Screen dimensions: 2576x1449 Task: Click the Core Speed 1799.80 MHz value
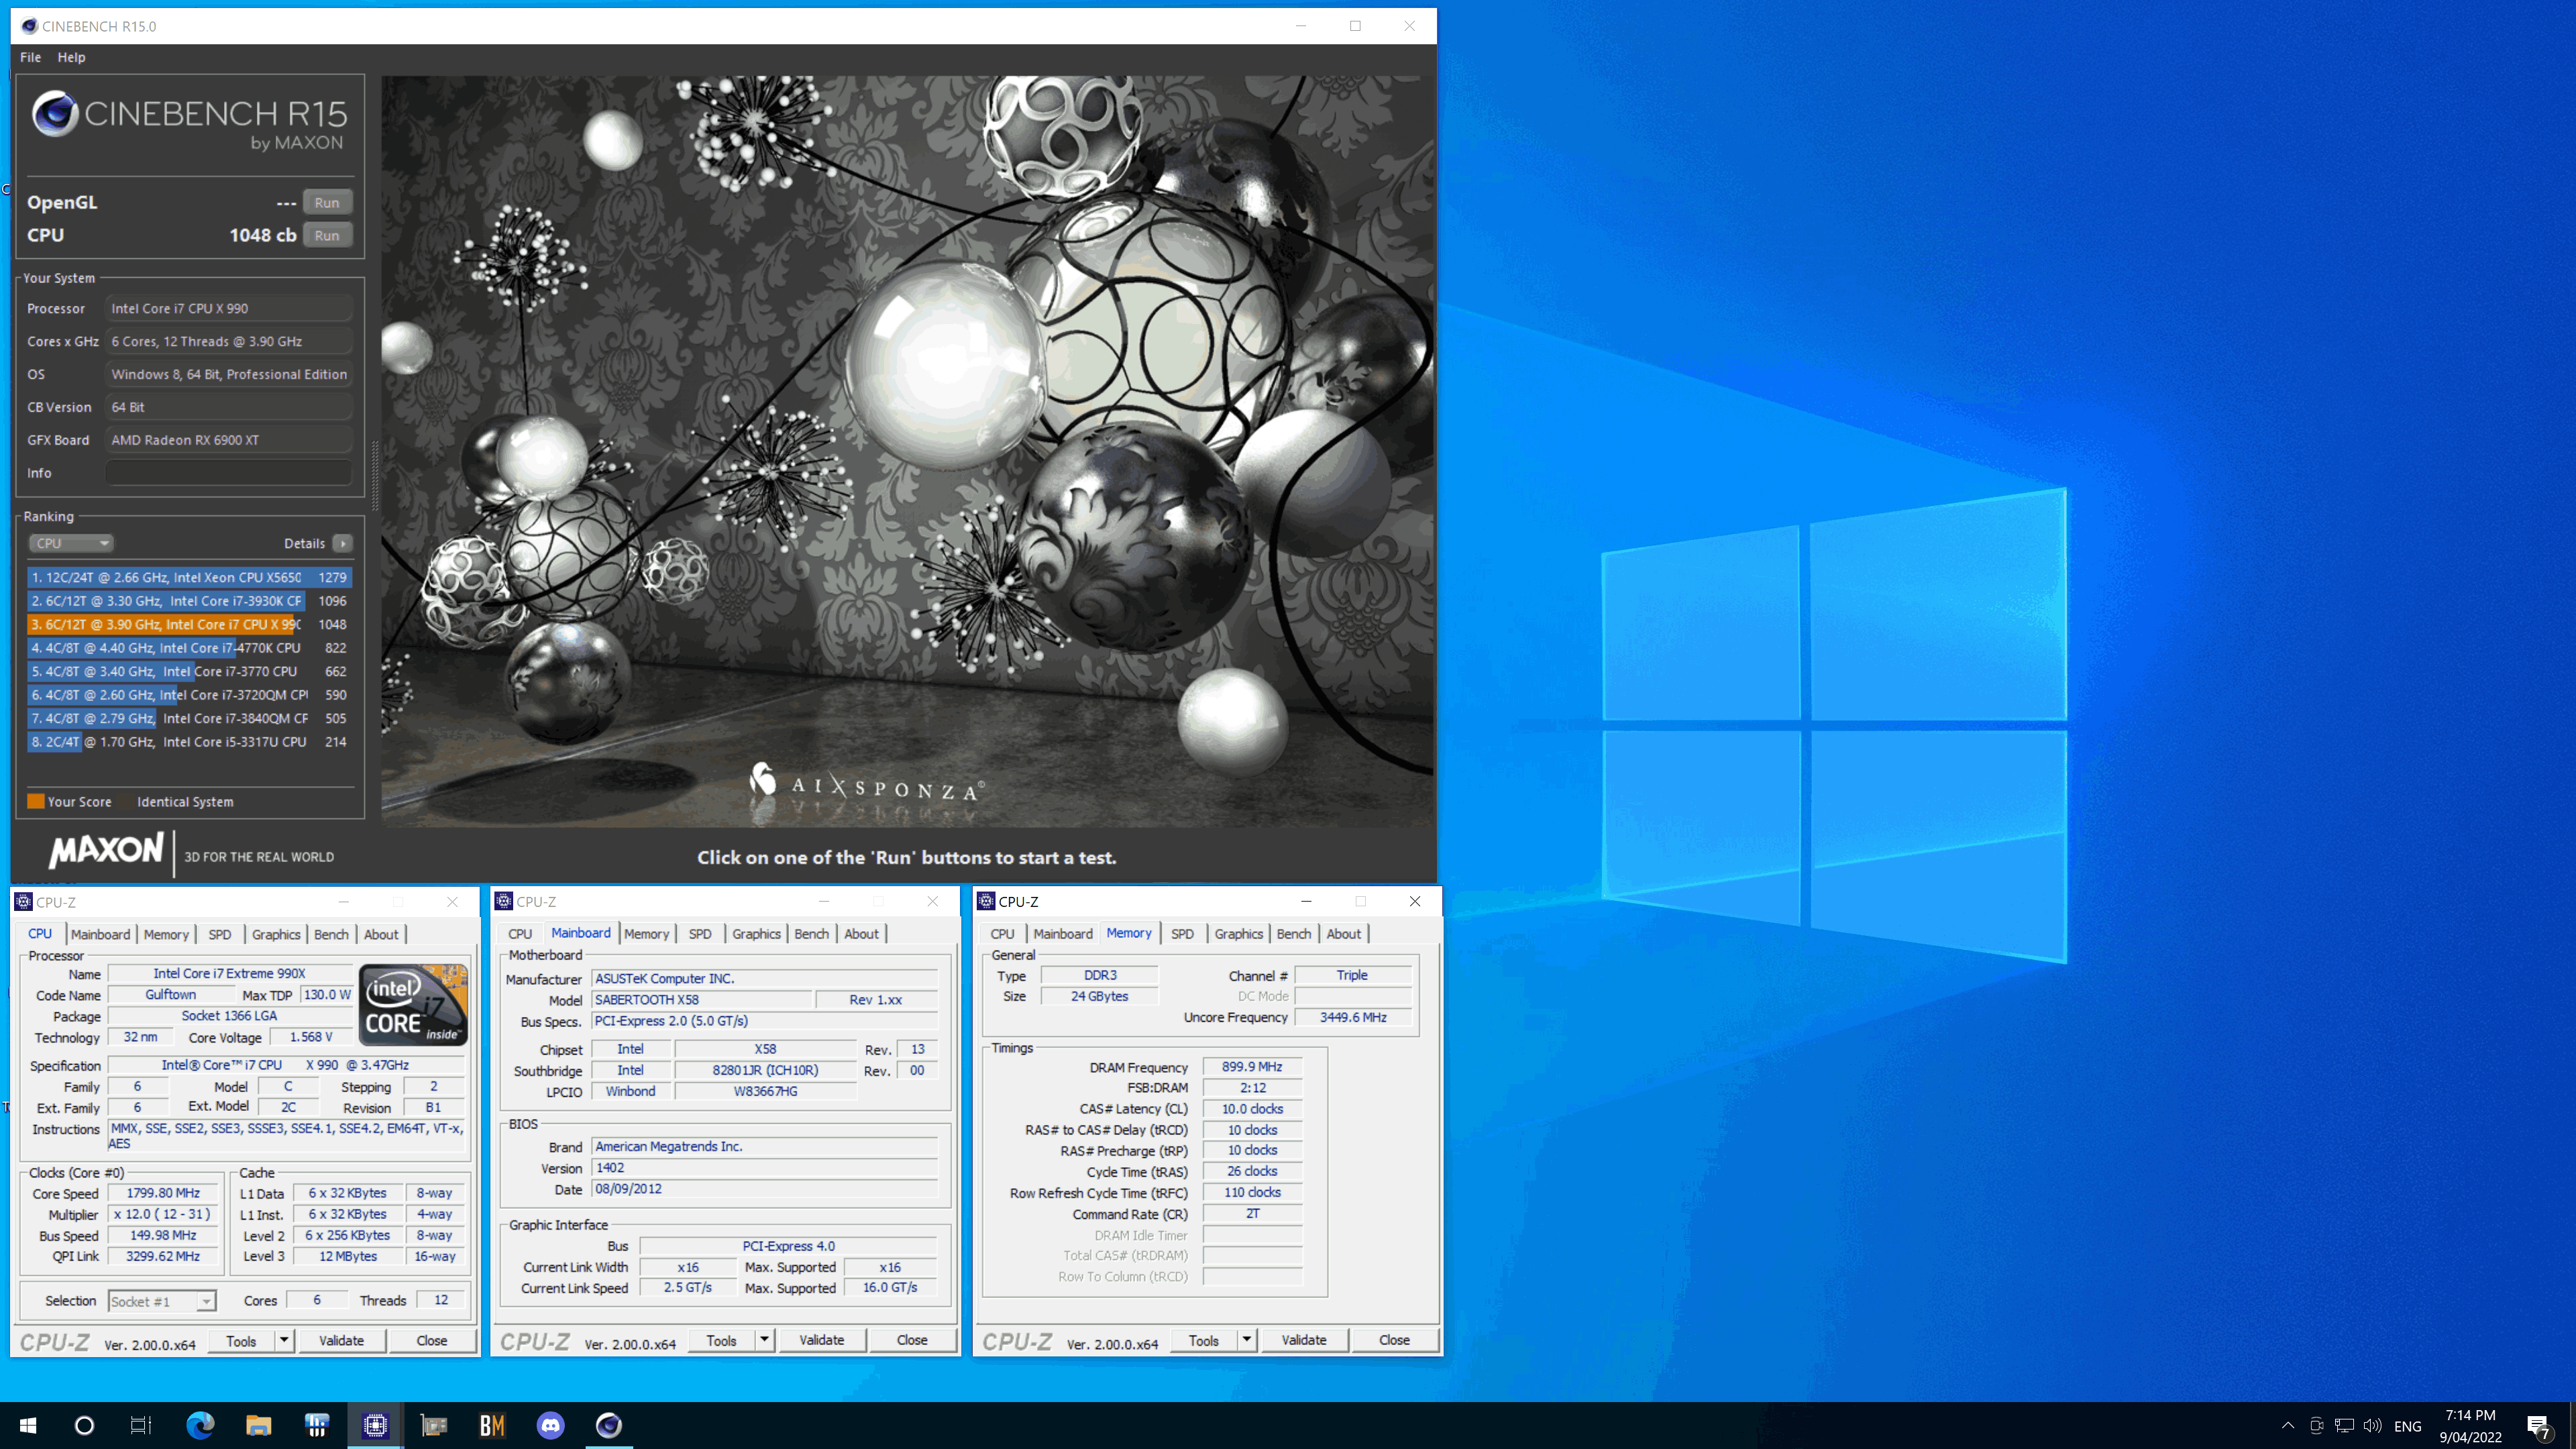coord(163,1193)
